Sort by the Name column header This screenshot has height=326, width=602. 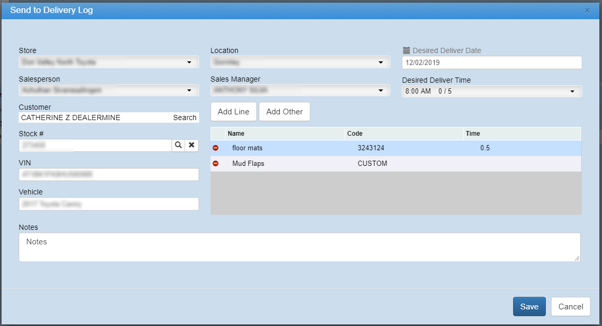tap(284, 134)
